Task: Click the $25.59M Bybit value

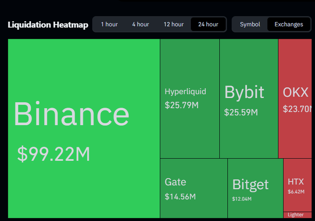Action: click(x=241, y=112)
